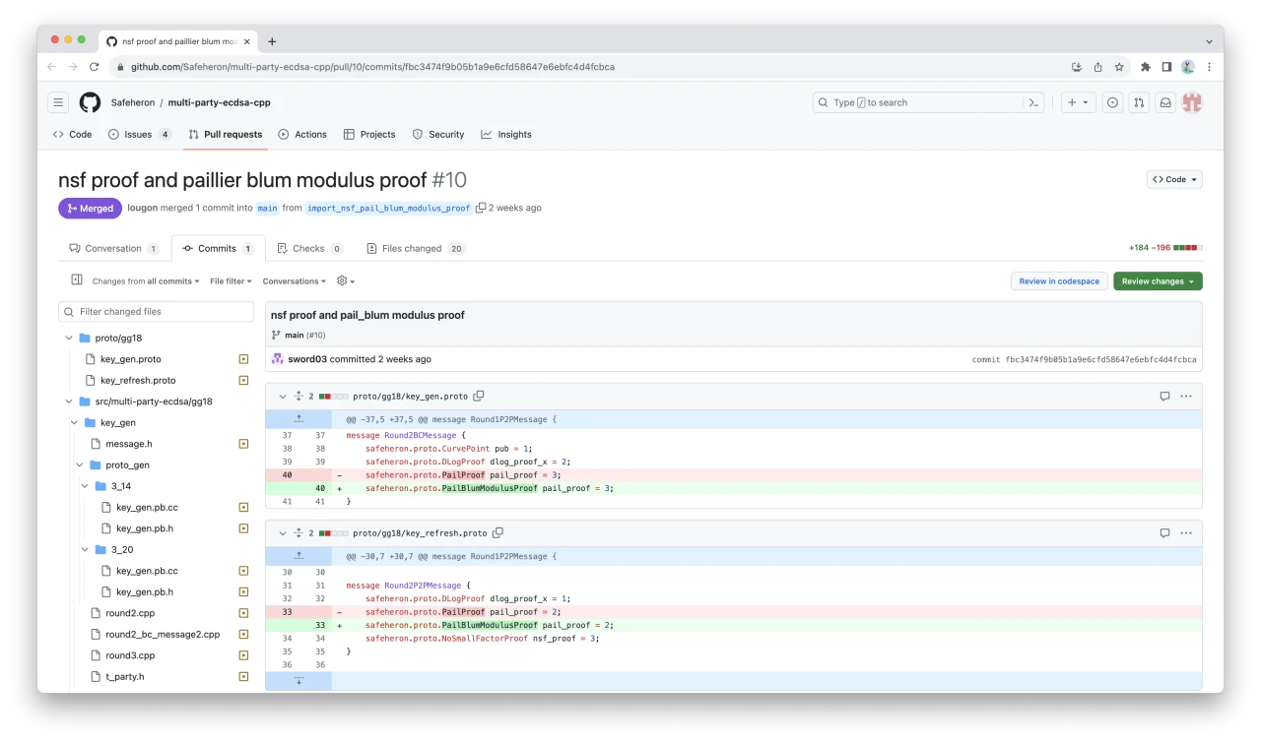Open the File filter dropdown
1261x742 pixels.
[x=231, y=281]
